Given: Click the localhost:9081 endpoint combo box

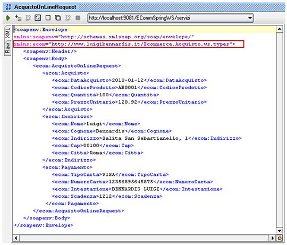Looking at the screenshot, I should click(170, 18).
